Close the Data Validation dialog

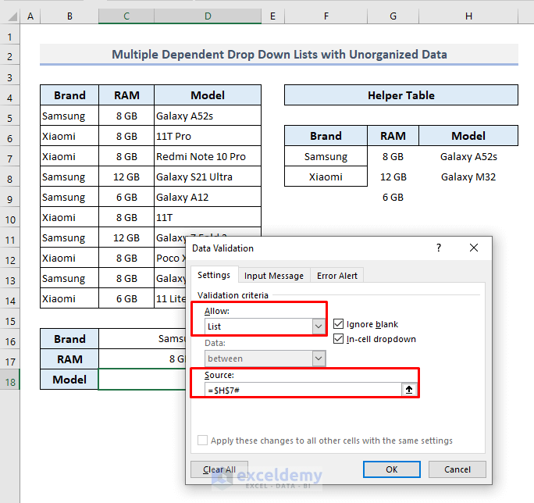pyautogui.click(x=474, y=248)
